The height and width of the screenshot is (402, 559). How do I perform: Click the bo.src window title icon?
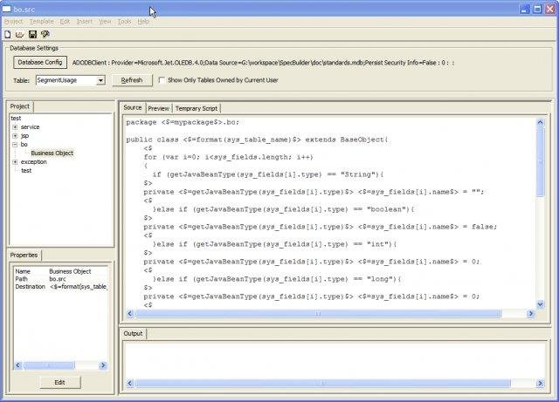coord(7,9)
